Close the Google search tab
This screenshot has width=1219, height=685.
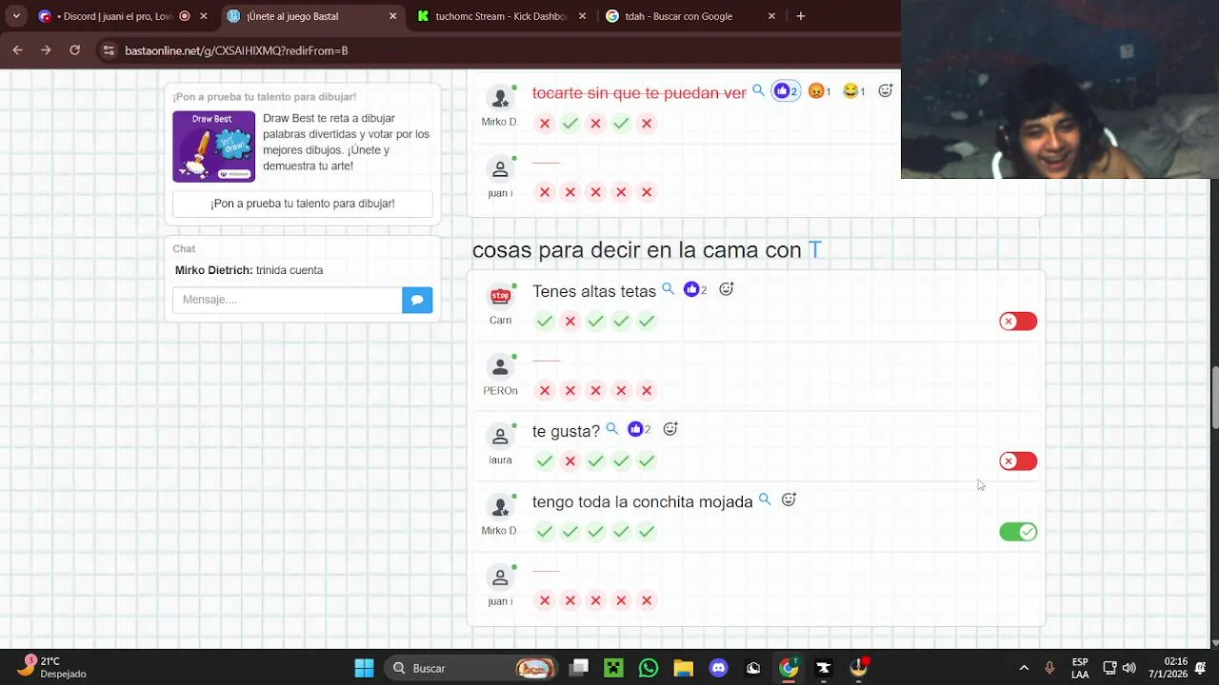(x=771, y=16)
